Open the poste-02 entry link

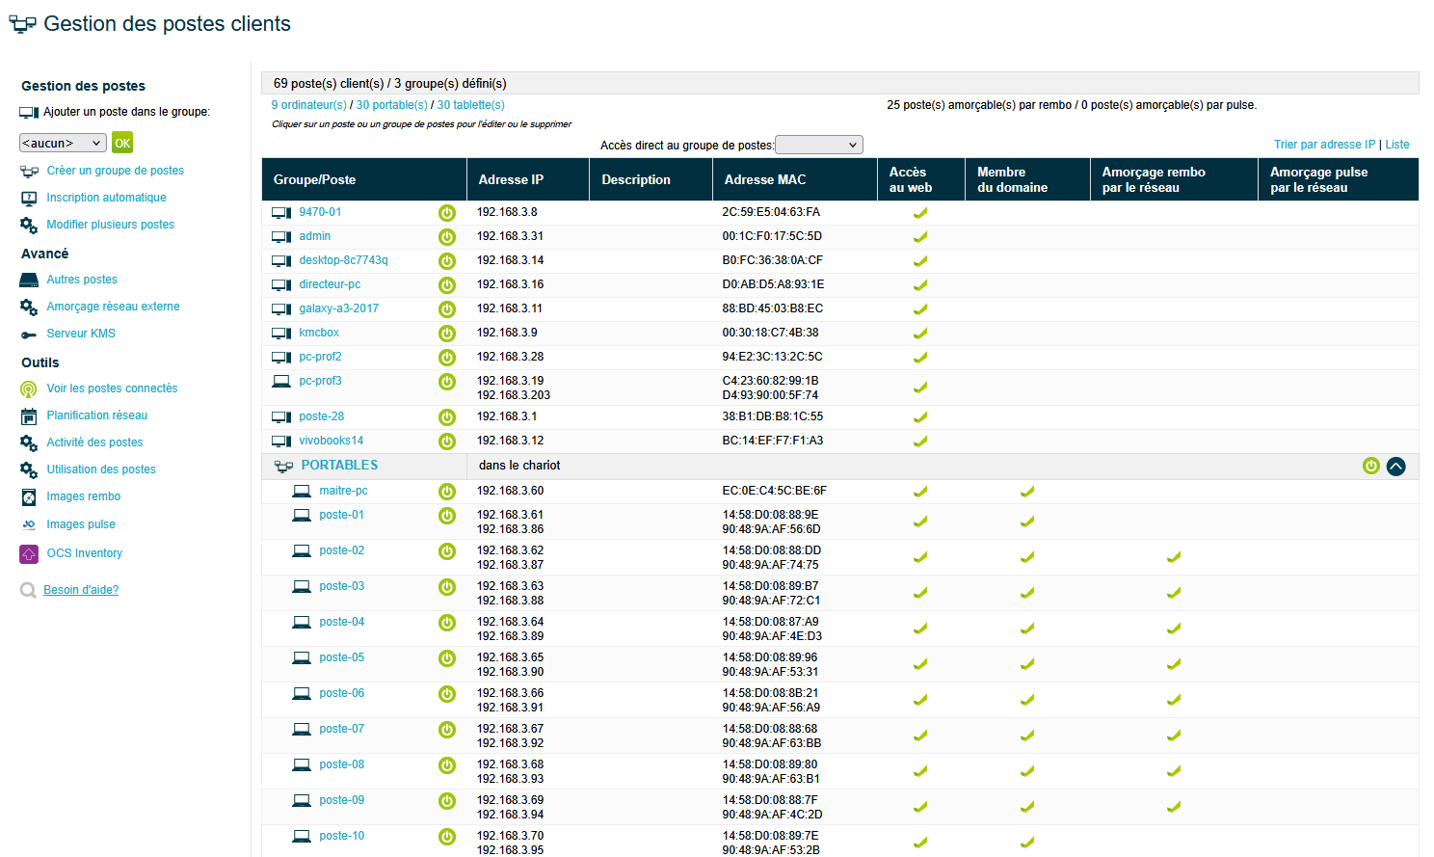tap(342, 550)
